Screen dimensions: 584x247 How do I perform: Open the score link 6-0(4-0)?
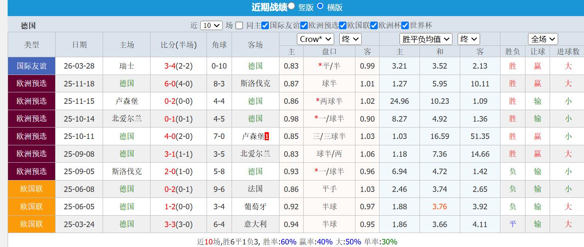pos(178,83)
